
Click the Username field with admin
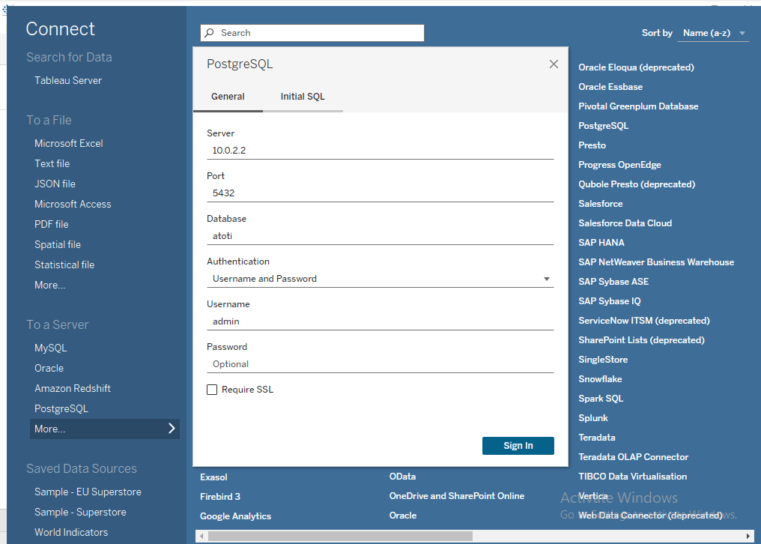pos(380,321)
